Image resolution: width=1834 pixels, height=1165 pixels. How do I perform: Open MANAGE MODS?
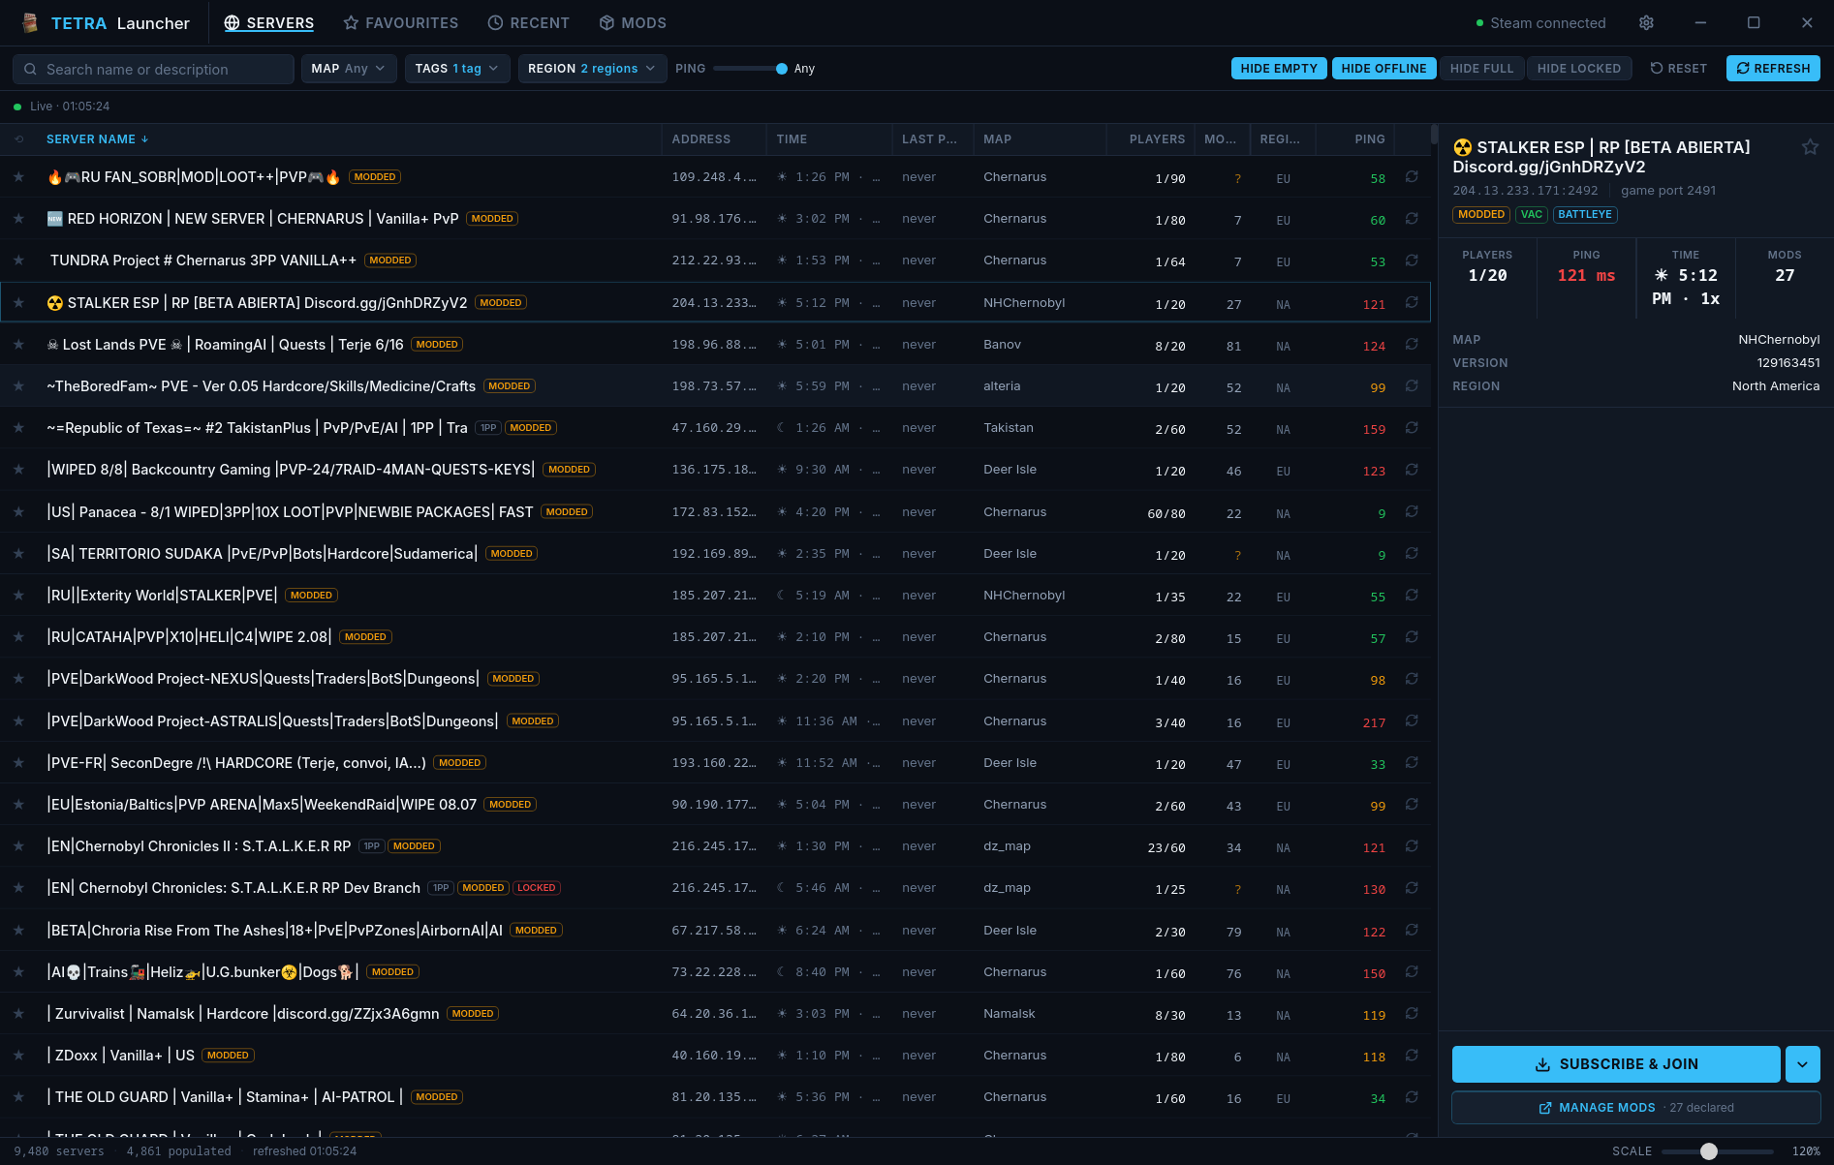(1635, 1108)
